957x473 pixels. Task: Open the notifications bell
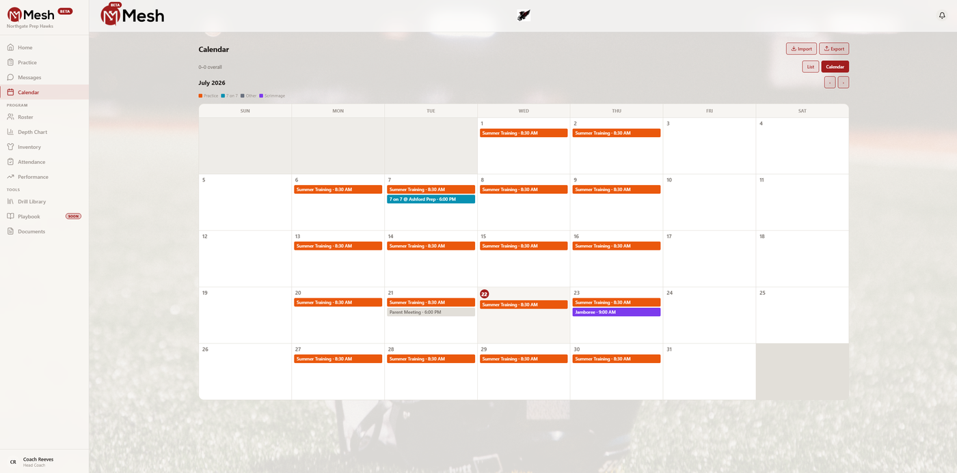pyautogui.click(x=942, y=16)
